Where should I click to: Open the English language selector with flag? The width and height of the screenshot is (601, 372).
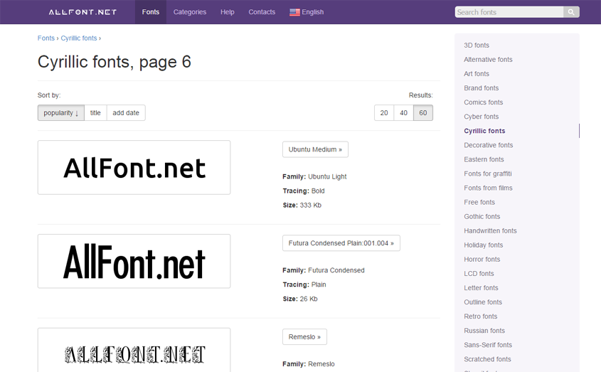[x=307, y=12]
